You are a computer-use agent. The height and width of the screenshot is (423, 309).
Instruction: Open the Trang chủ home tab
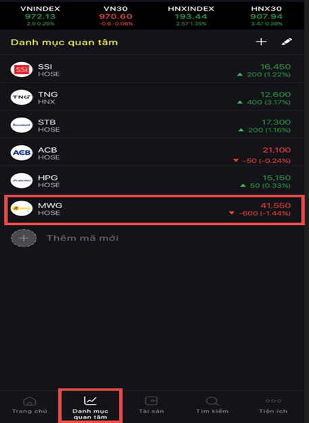(30, 405)
